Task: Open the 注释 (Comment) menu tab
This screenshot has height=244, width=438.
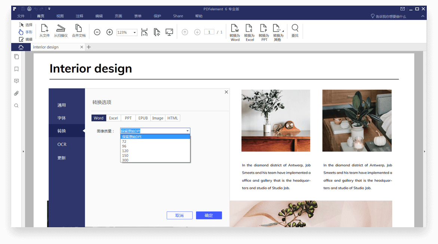Action: click(x=79, y=16)
